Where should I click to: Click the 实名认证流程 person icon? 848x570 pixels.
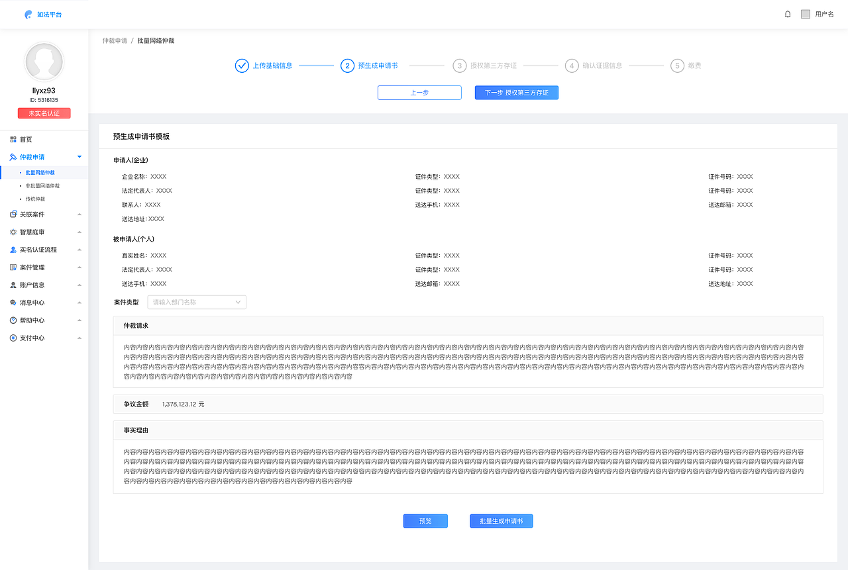[13, 250]
